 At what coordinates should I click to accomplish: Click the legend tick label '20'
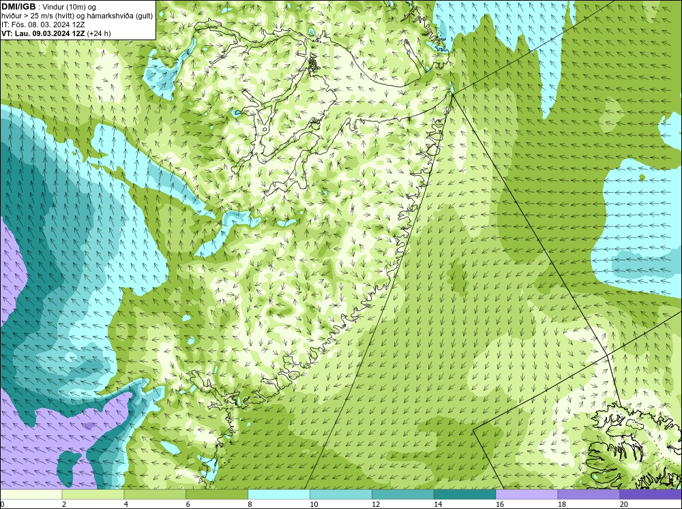624,504
